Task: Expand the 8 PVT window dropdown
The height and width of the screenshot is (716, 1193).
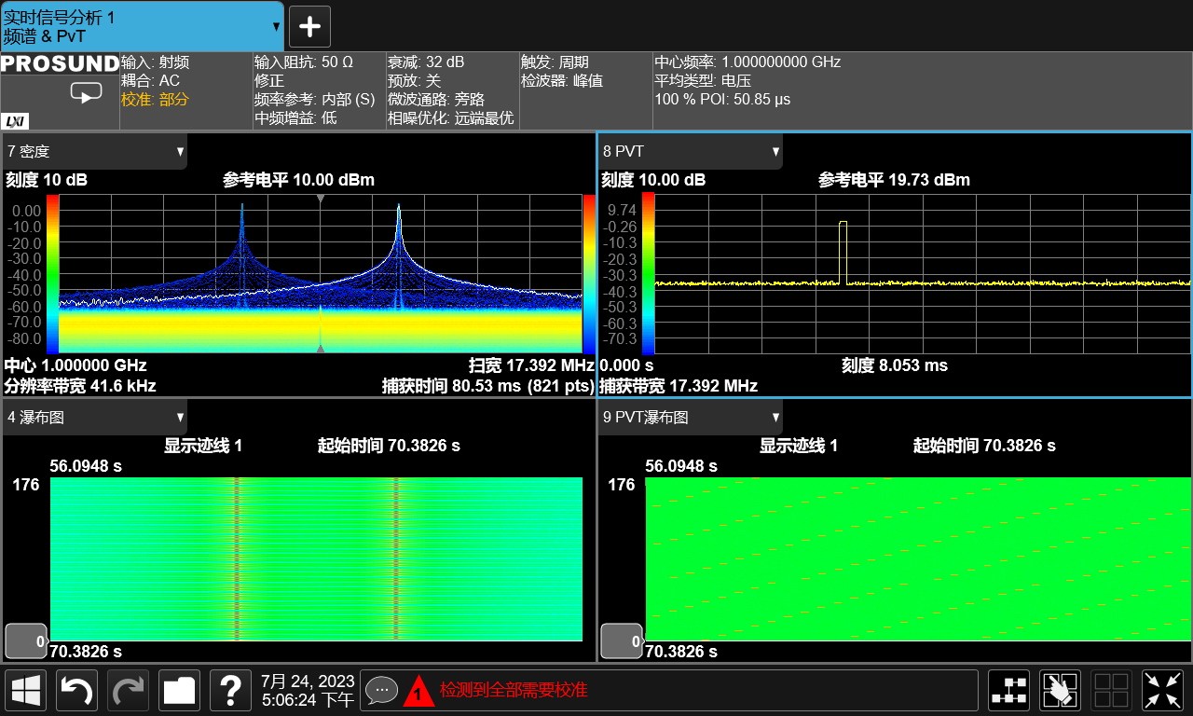Action: point(691,151)
